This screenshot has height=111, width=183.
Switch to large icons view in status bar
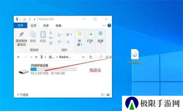pos(108,95)
